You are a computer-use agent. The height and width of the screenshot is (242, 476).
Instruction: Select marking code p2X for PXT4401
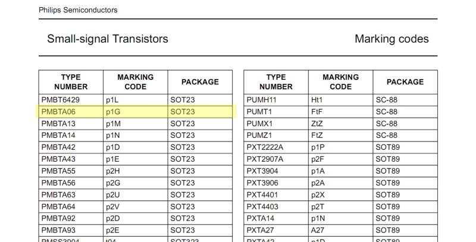(x=318, y=194)
